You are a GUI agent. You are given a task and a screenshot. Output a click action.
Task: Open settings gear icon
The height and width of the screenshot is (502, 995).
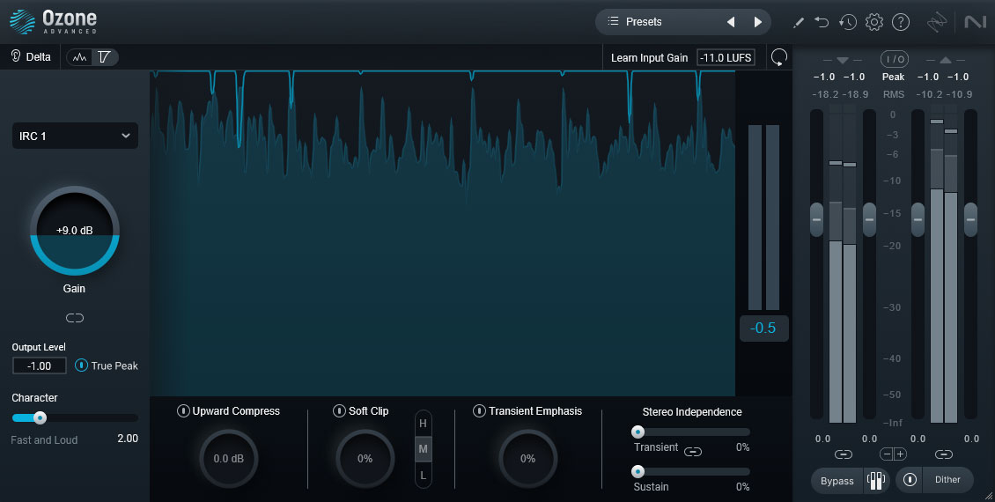pyautogui.click(x=873, y=22)
